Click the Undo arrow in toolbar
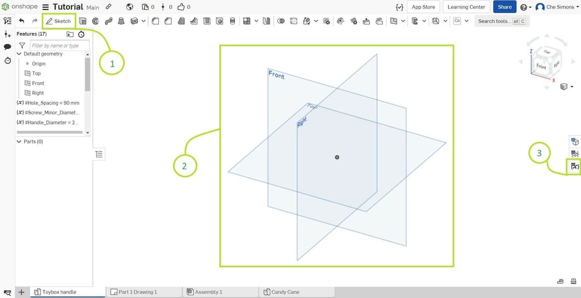 pyautogui.click(x=22, y=21)
